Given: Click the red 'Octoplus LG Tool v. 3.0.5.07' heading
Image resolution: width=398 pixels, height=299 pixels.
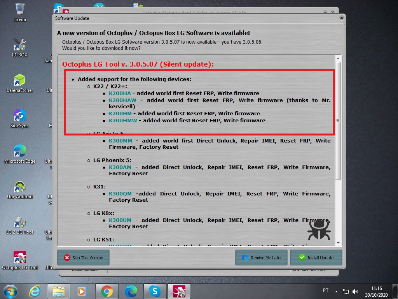Looking at the screenshot, I should click(138, 64).
